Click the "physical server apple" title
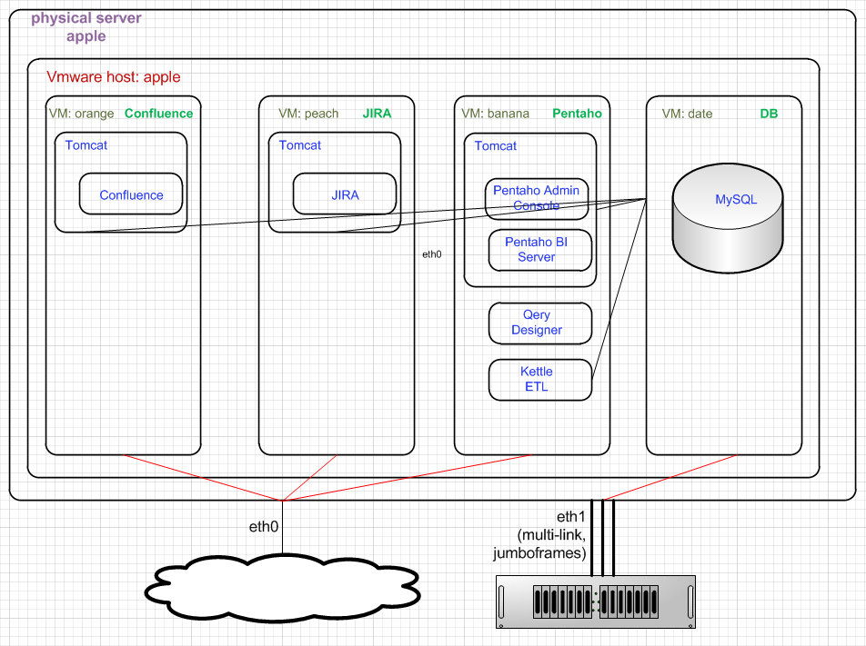This screenshot has width=866, height=646. tap(86, 27)
